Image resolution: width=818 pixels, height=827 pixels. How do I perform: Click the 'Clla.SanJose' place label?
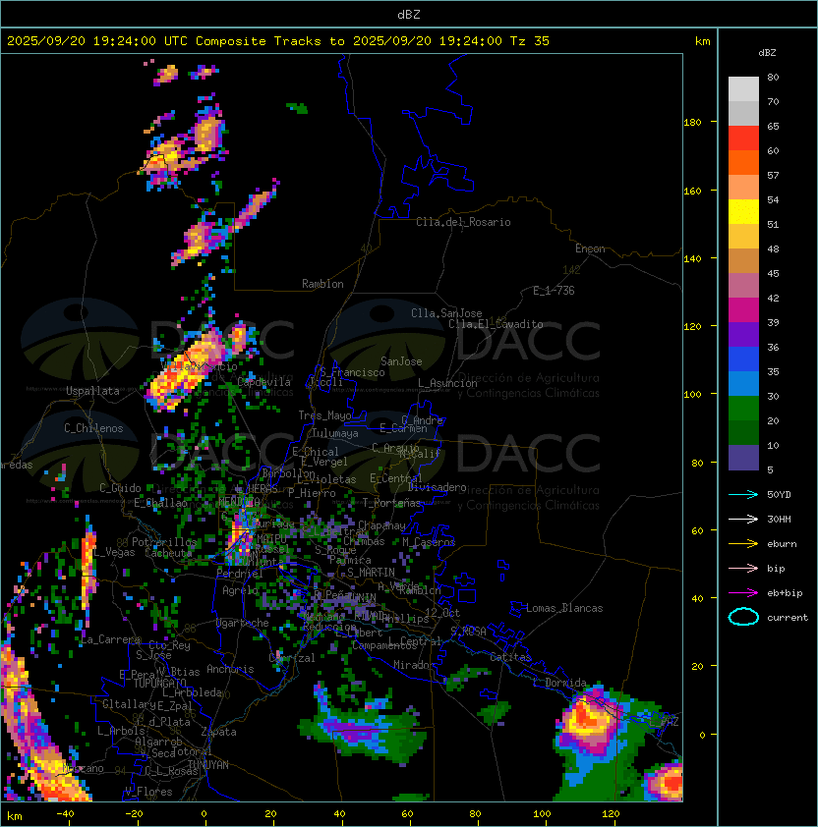coord(446,313)
